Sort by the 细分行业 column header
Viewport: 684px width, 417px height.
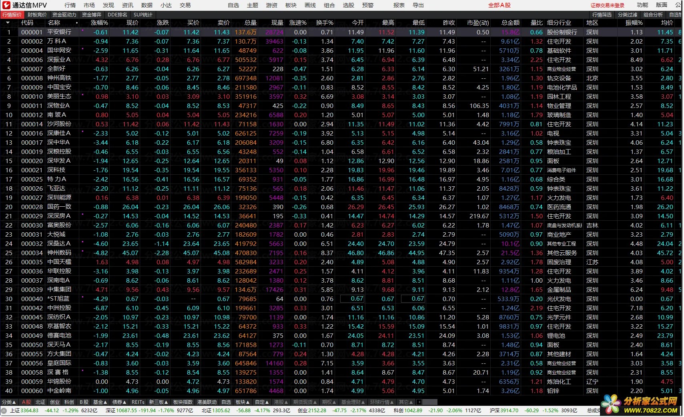(559, 23)
